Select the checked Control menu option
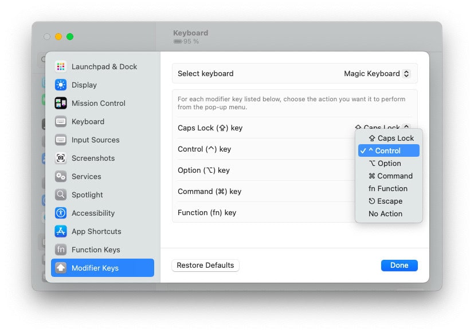474x333 pixels. pyautogui.click(x=389, y=150)
